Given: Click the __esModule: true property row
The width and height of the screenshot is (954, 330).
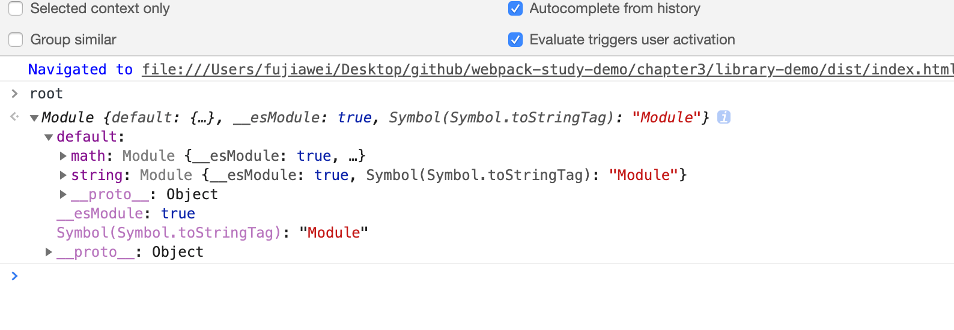Looking at the screenshot, I should click(126, 214).
